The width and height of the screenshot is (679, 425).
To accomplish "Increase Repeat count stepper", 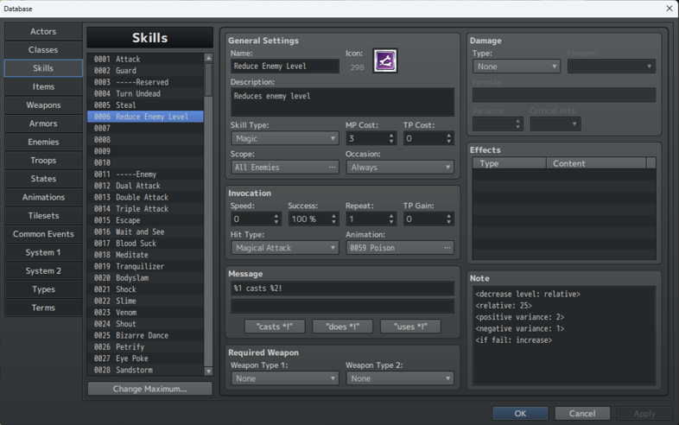I will [x=391, y=216].
